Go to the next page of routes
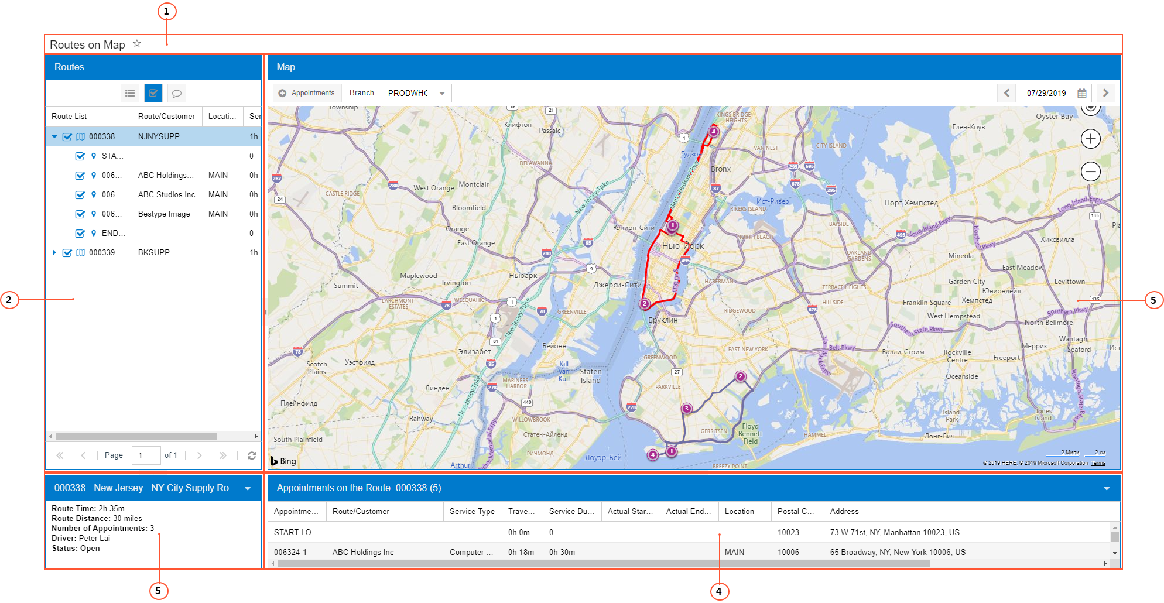Viewport: 1164px width, 603px height. 199,455
